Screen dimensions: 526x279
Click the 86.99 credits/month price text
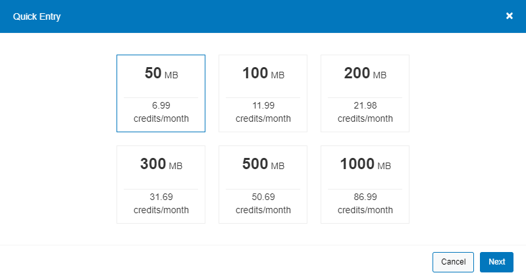[365, 203]
